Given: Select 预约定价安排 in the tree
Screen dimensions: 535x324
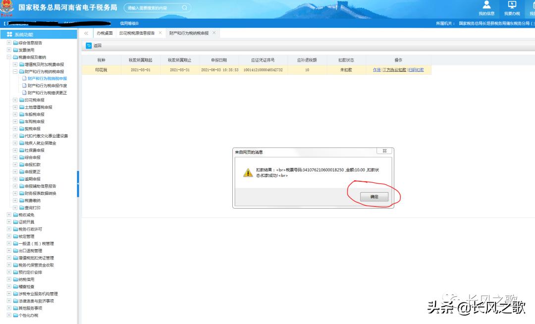Looking at the screenshot, I should coord(30,272).
